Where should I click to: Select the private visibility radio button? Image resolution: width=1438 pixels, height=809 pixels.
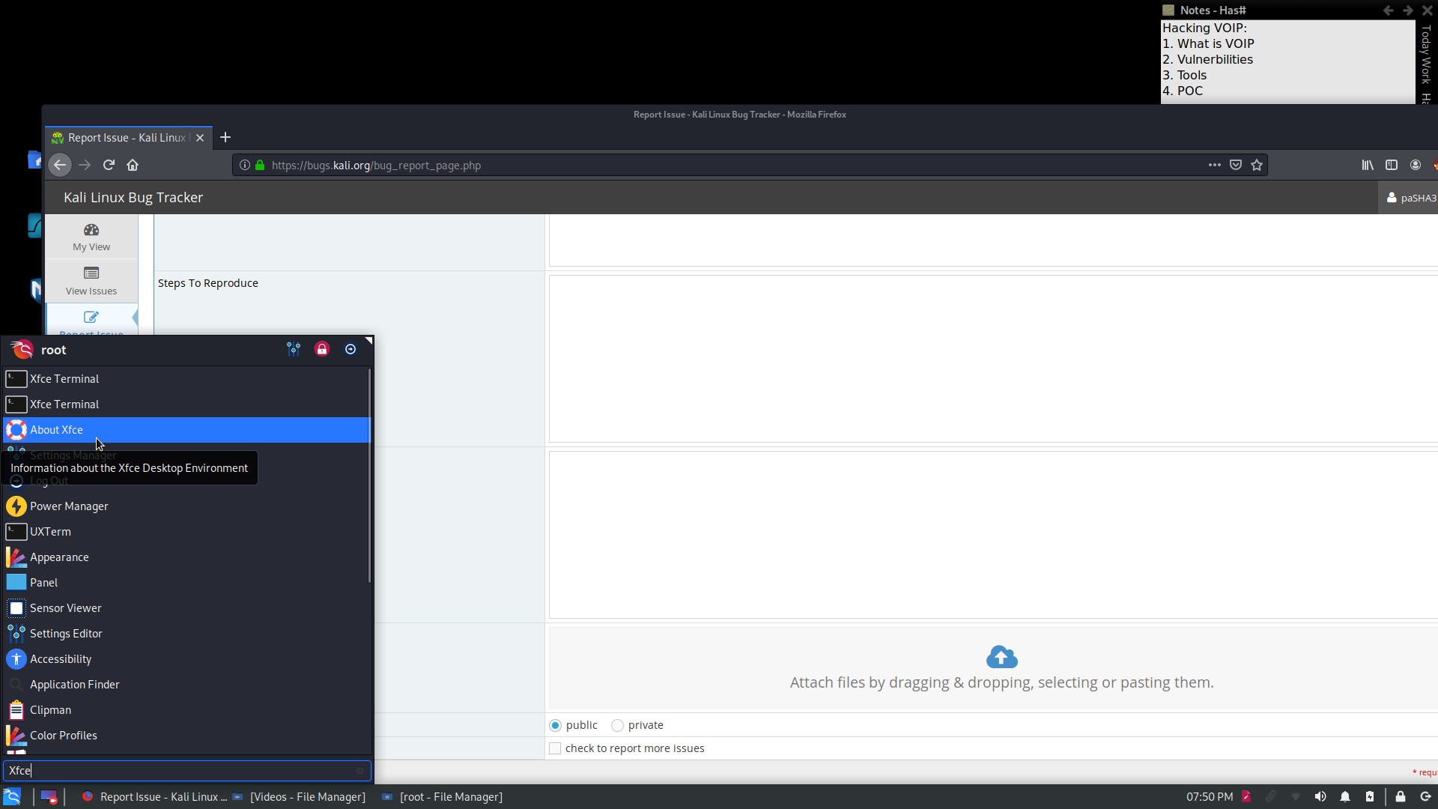617,725
